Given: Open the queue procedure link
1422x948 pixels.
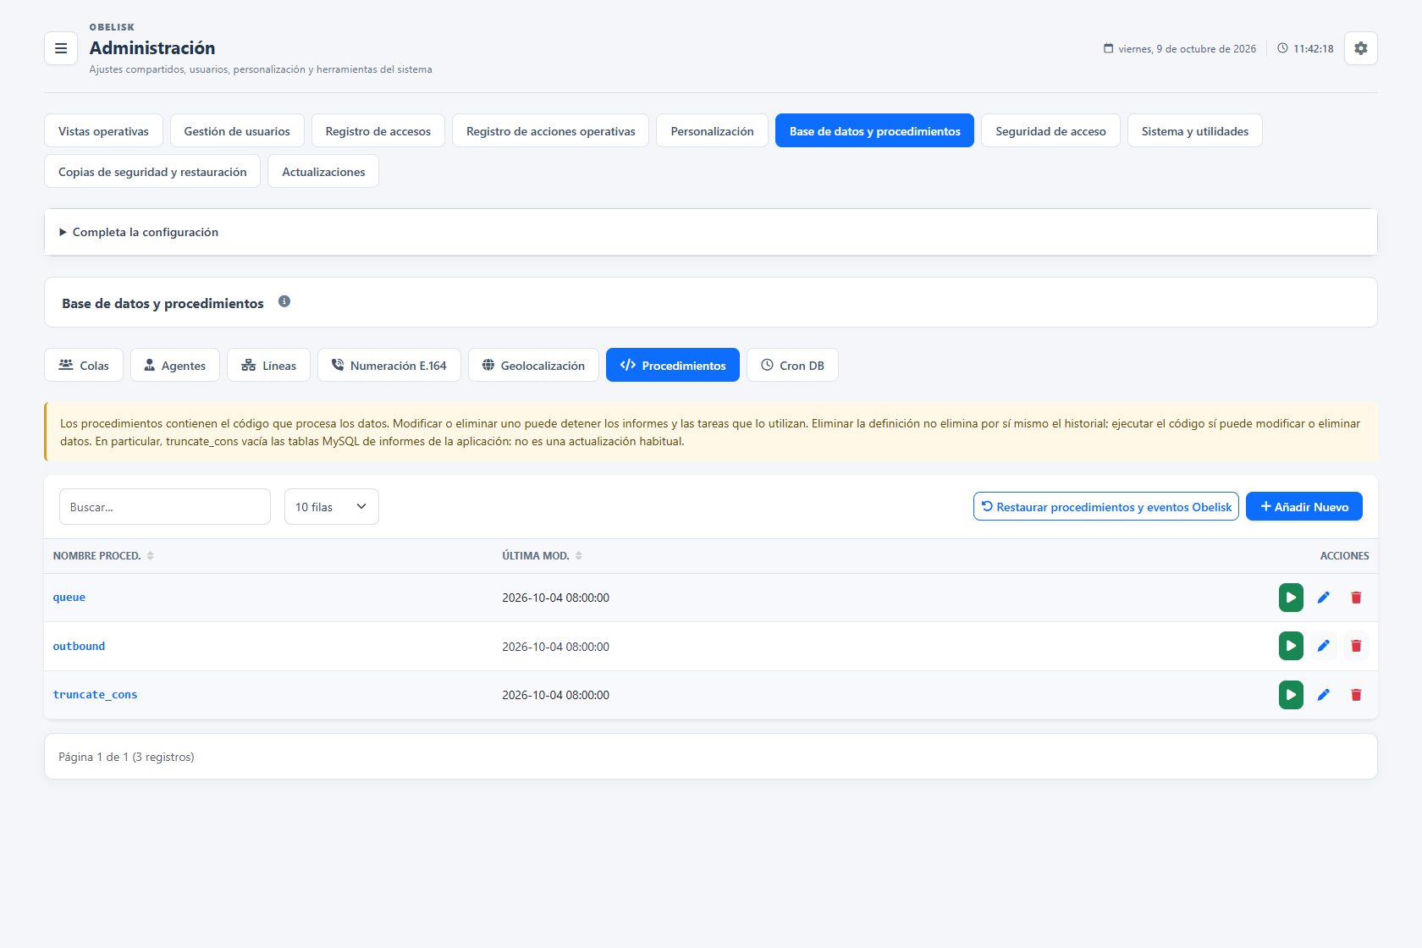Looking at the screenshot, I should 69,598.
